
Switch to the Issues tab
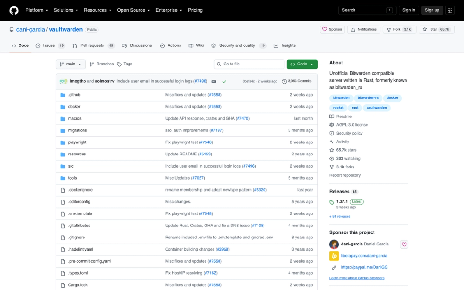(x=50, y=45)
